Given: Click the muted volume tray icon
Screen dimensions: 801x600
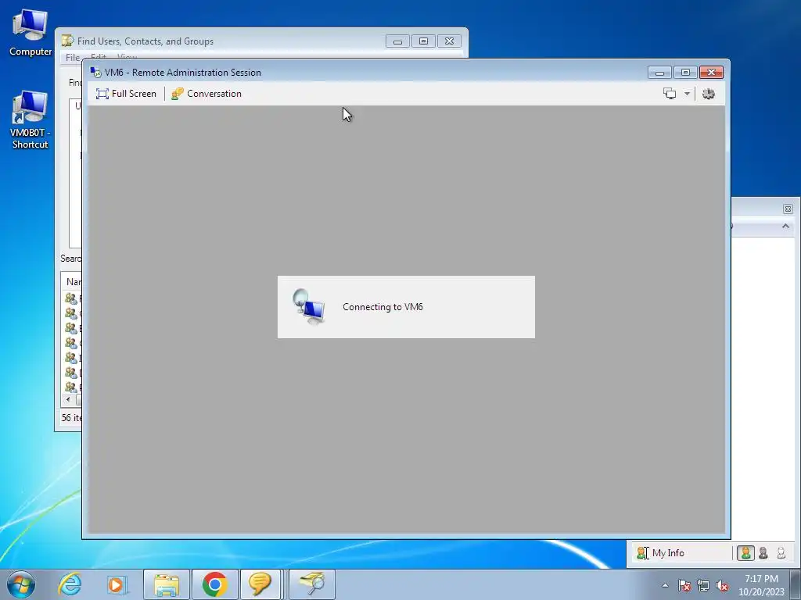Looking at the screenshot, I should coord(722,585).
